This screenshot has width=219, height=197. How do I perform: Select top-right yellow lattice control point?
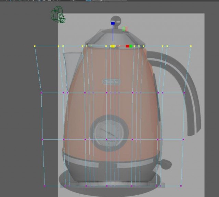pyautogui.click(x=191, y=46)
